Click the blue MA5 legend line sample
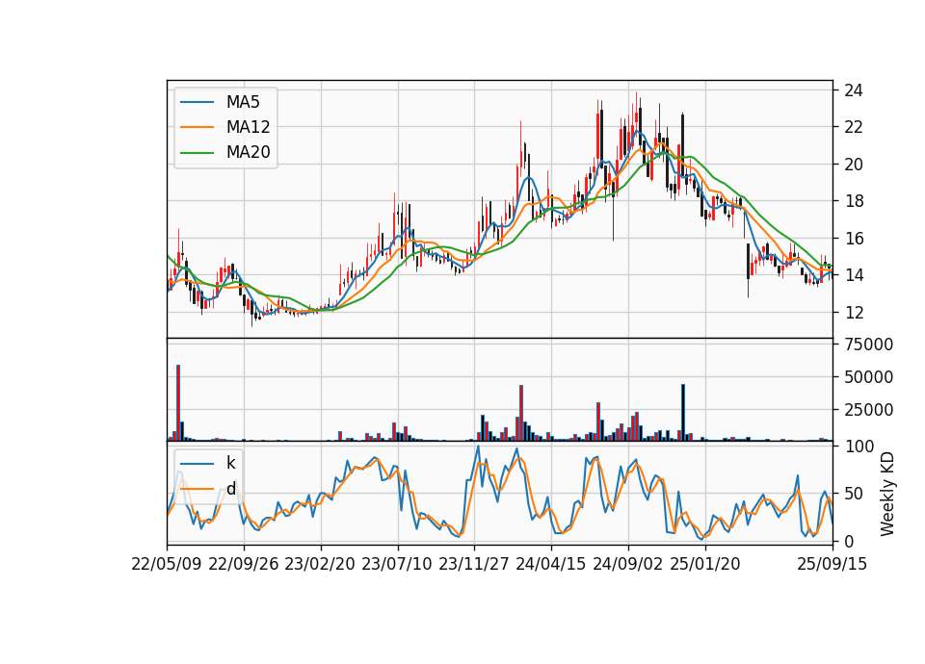 [x=197, y=102]
